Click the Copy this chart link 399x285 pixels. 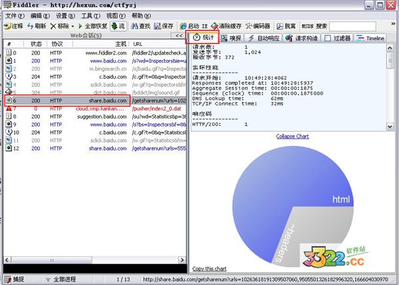pyautogui.click(x=209, y=269)
